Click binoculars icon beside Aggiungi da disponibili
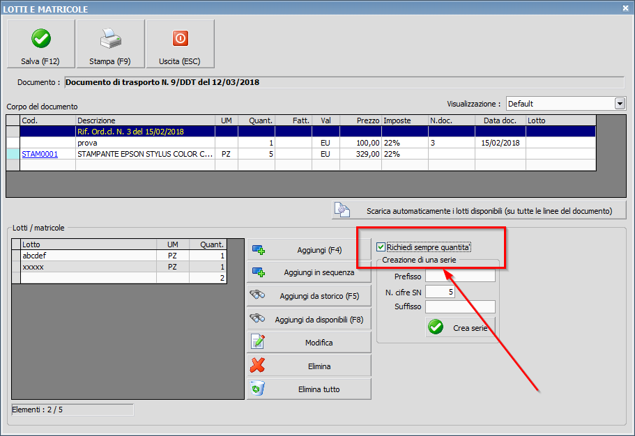This screenshot has height=436, width=635. click(x=258, y=318)
